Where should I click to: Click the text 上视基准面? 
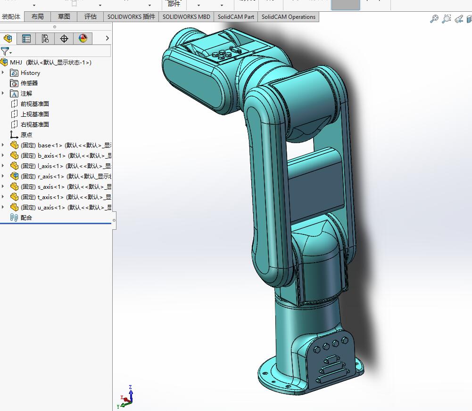35,114
